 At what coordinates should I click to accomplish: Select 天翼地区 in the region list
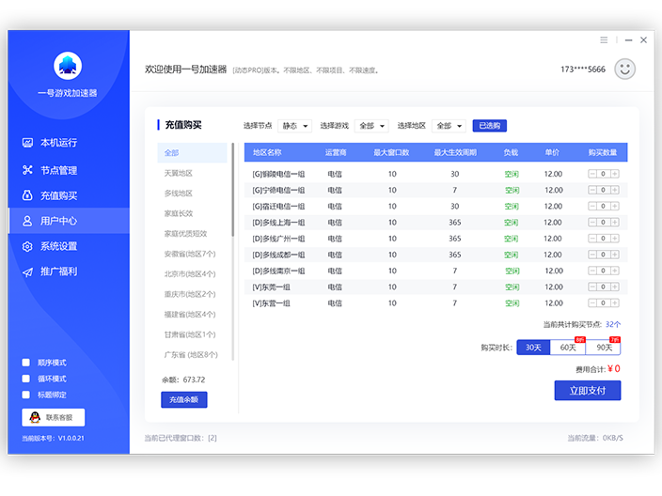[x=179, y=173]
